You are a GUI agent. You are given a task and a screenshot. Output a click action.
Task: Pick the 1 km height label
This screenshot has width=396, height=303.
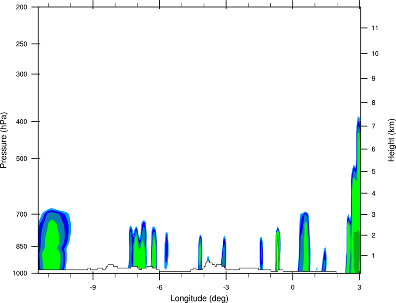374,256
